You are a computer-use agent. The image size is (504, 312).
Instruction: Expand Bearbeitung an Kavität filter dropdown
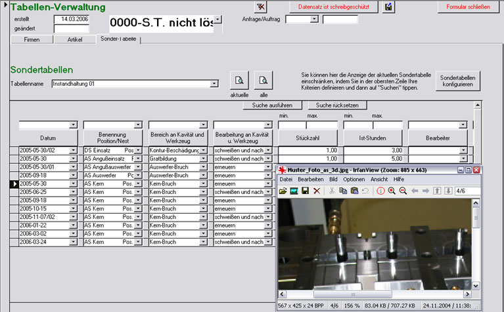pos(268,125)
